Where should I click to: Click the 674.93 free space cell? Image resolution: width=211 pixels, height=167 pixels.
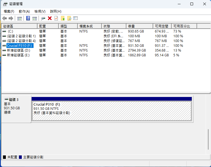pos(162,31)
